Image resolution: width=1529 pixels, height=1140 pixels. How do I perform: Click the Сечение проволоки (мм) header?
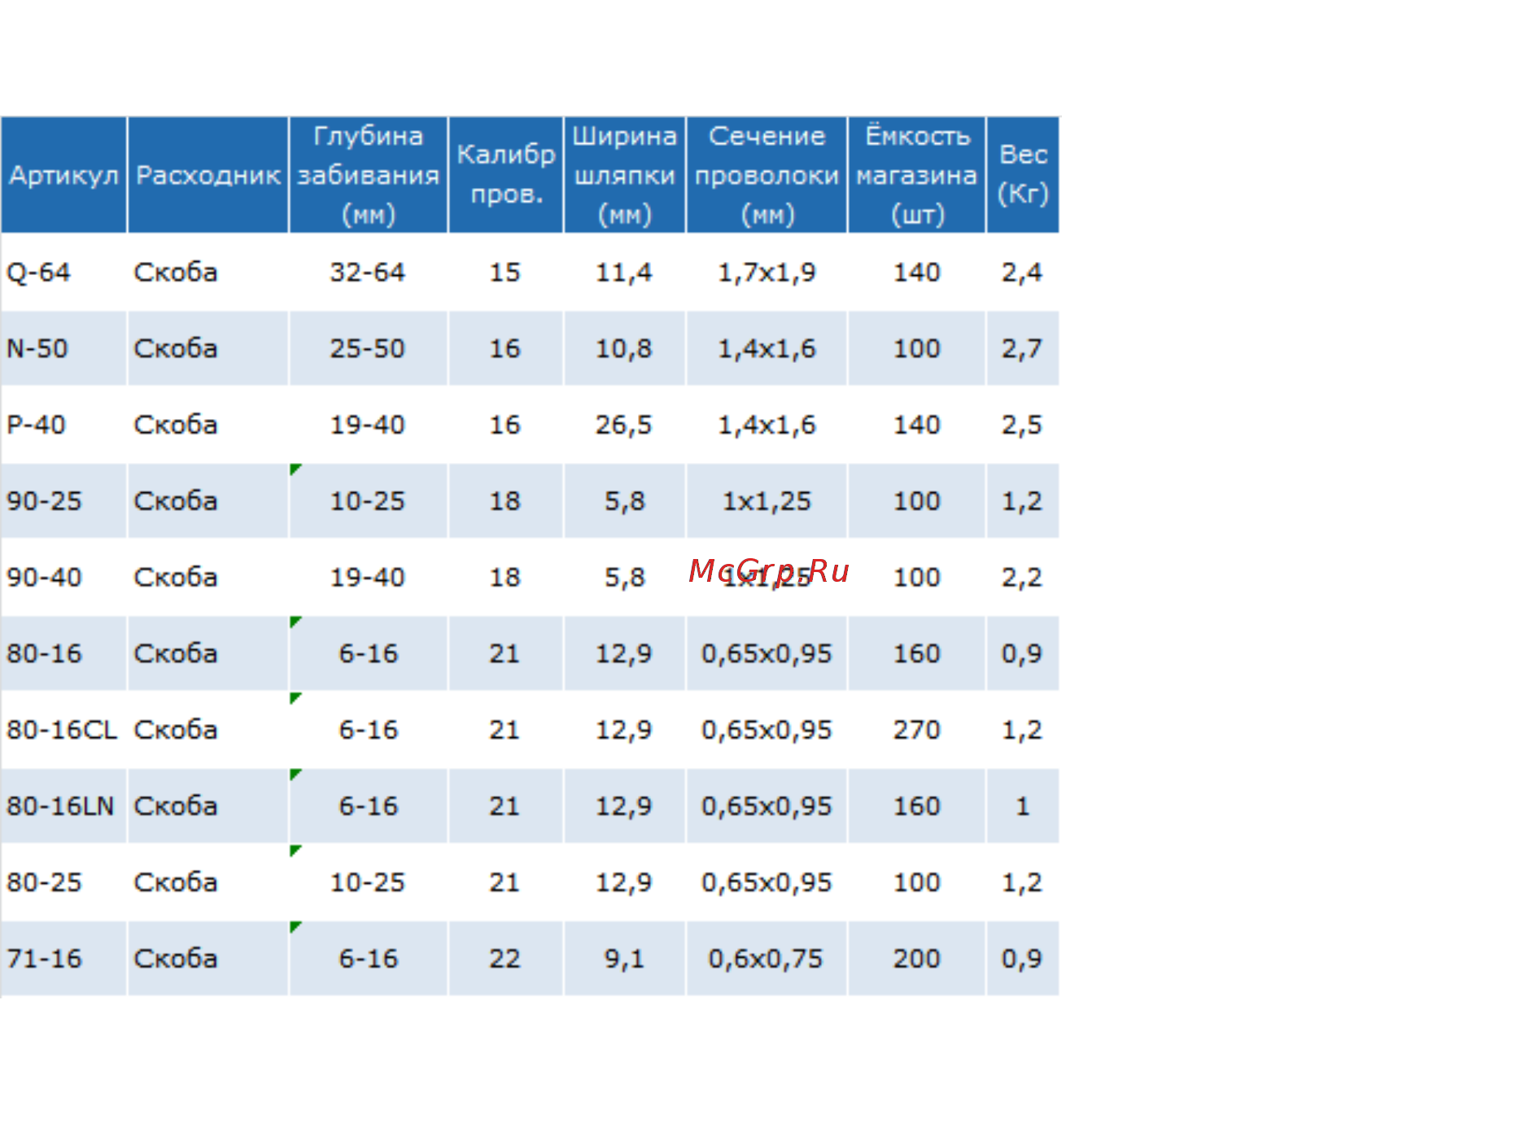pos(767,175)
